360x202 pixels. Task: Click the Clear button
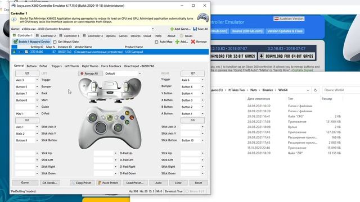(x=178, y=183)
